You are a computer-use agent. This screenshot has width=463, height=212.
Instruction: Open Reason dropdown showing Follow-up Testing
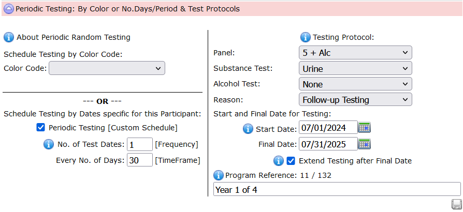[355, 99]
